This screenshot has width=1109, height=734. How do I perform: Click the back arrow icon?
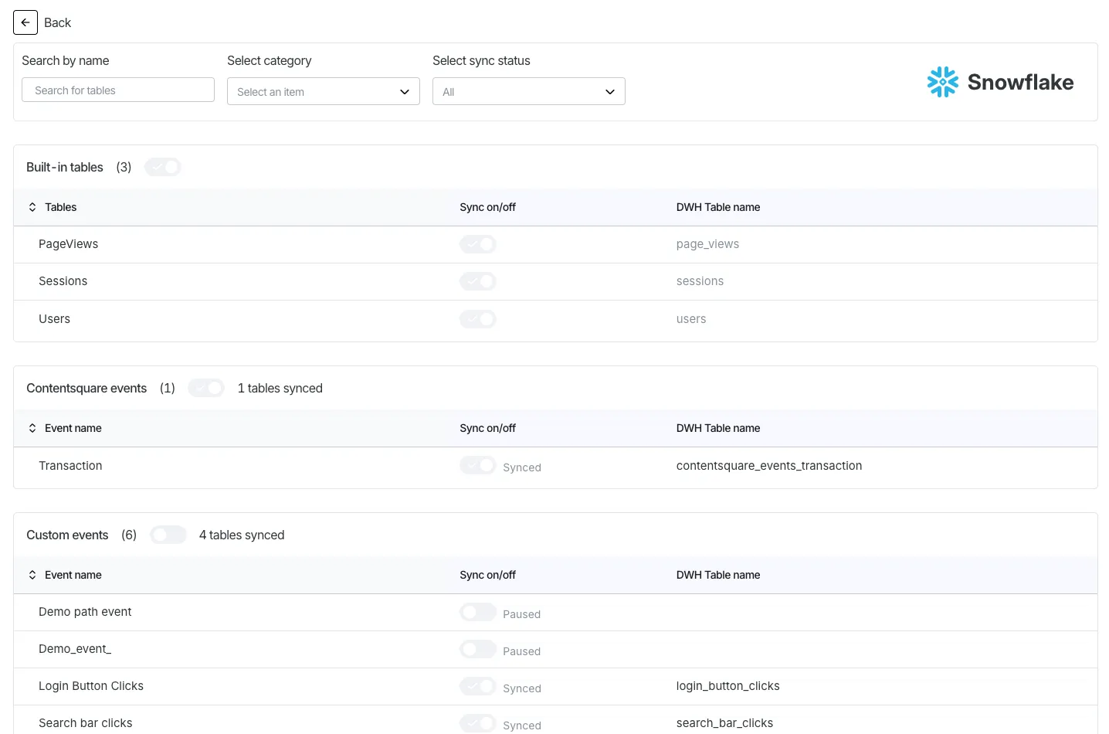(x=25, y=22)
